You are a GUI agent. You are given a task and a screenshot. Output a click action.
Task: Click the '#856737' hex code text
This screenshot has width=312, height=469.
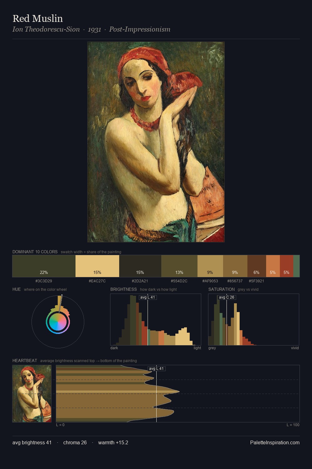pos(235,281)
